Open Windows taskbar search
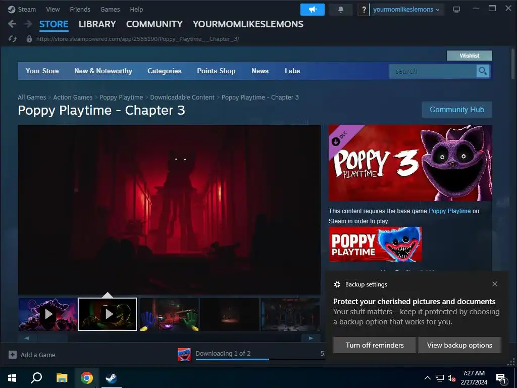Screen dimensions: 517x388 pos(36,378)
